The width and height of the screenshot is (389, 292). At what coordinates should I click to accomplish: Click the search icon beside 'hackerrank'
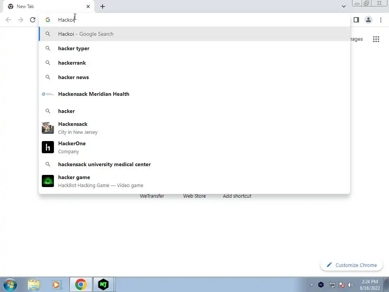48,63
